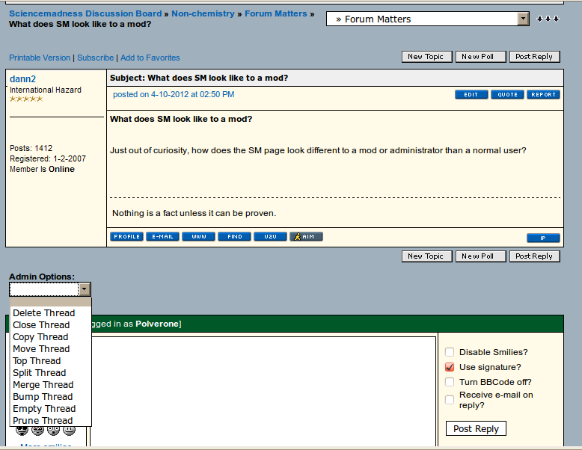Choose Move Thread in Admin Options list

(41, 349)
